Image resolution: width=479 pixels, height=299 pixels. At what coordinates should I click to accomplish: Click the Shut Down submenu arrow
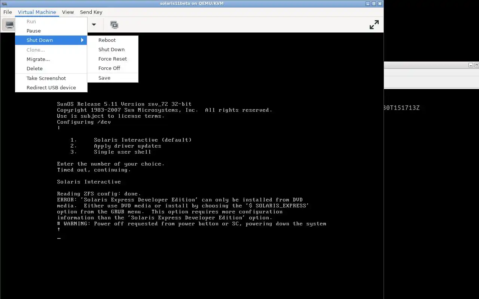point(82,40)
